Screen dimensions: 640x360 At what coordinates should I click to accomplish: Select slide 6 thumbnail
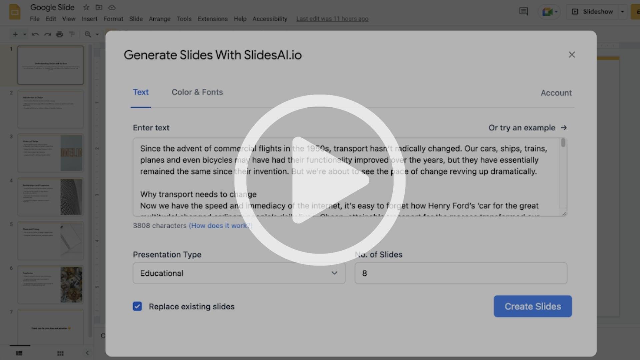click(50, 285)
